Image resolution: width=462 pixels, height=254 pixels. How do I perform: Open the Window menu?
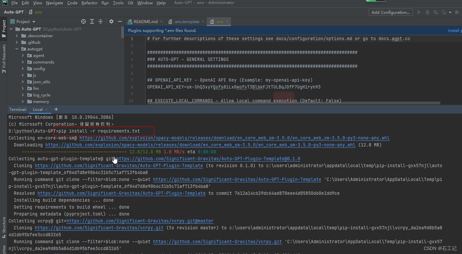coord(145,3)
